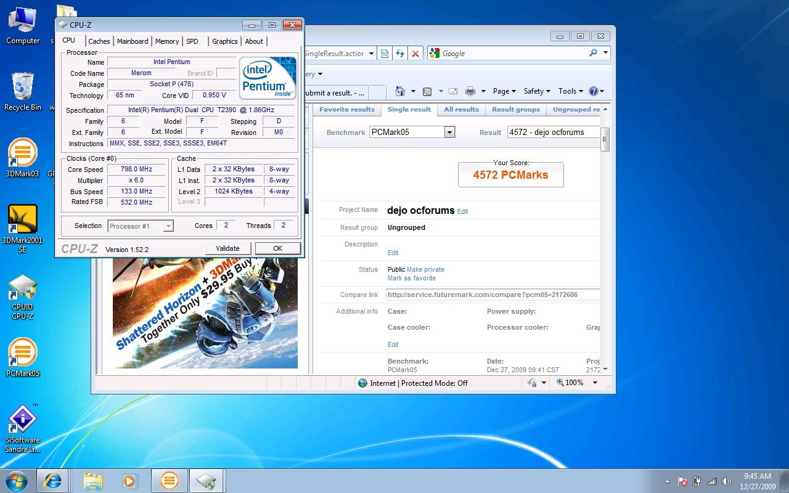Image resolution: width=789 pixels, height=493 pixels.
Task: Open the zoom level dropdown arrow
Action: pos(595,383)
